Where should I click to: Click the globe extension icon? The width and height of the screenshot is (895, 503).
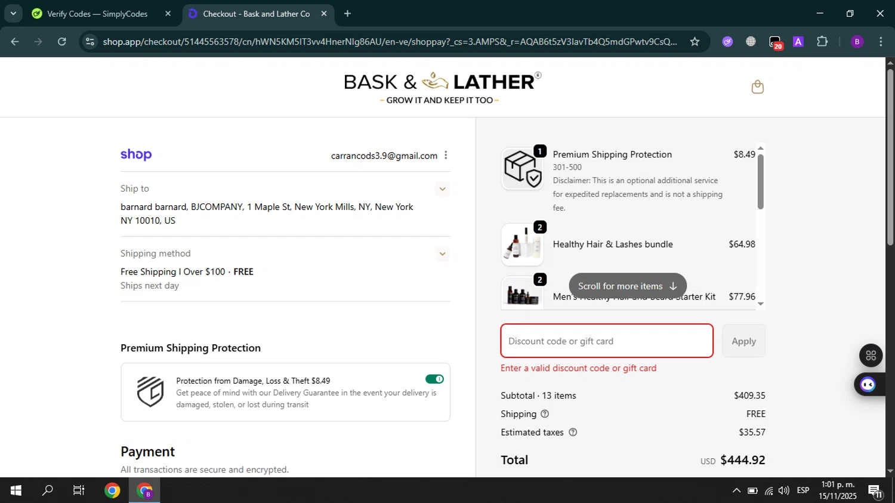(x=751, y=41)
